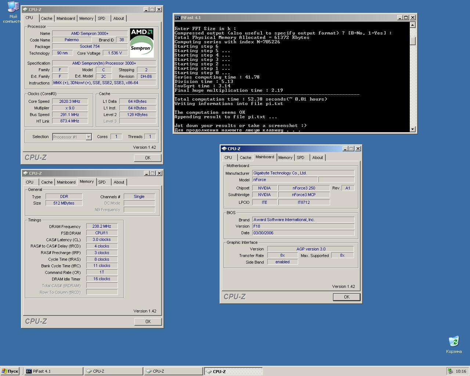Switch to PiFast 4.1 taskbar button

[54, 371]
